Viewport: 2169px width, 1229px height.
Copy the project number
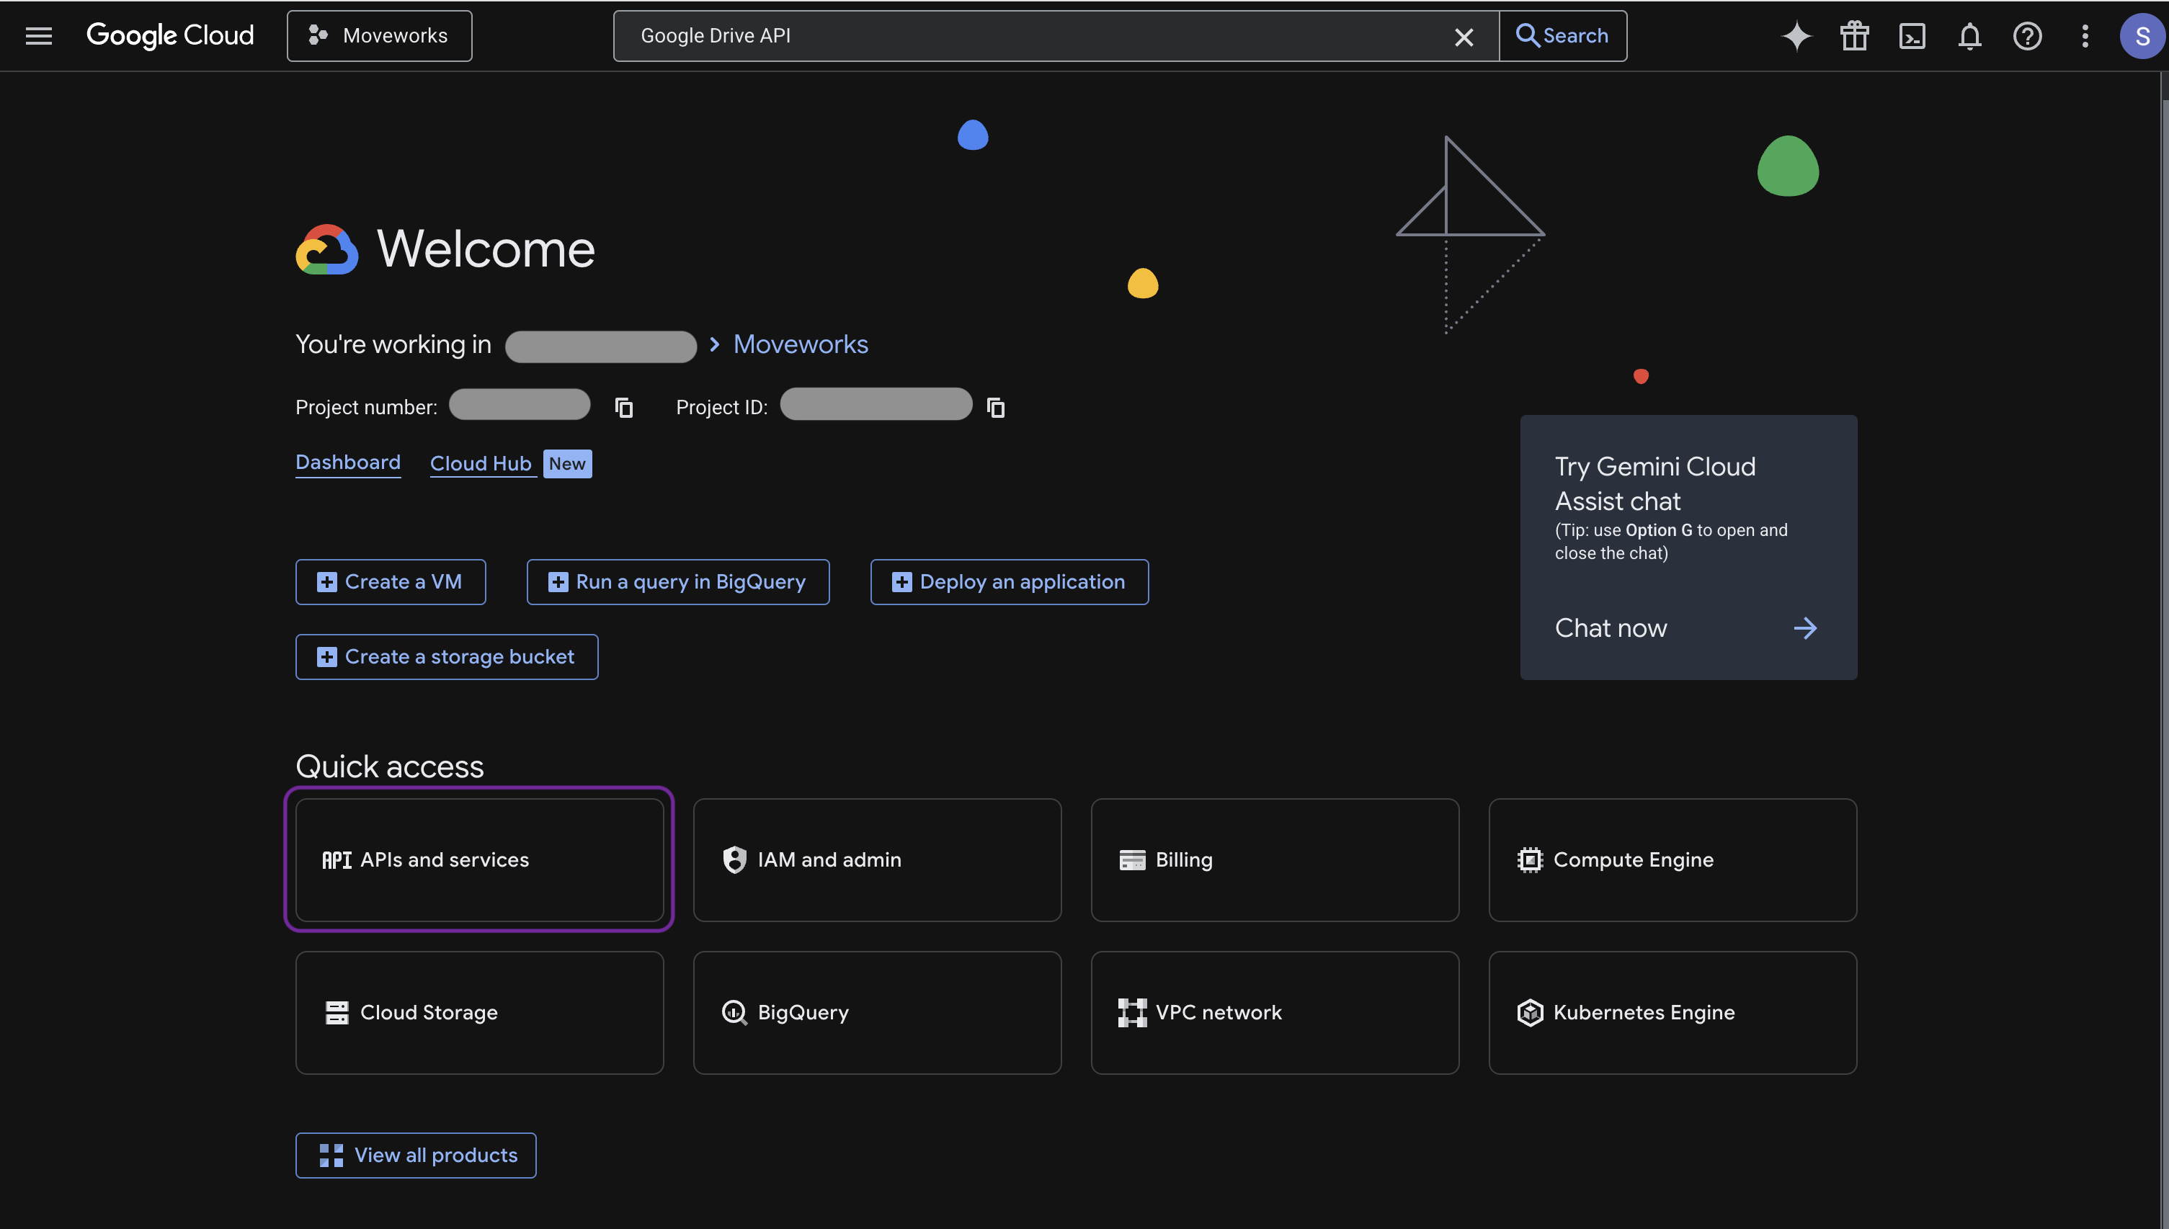click(624, 408)
